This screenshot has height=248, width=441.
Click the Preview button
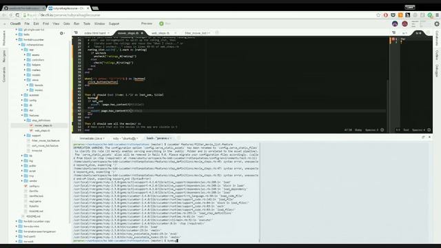147,23
